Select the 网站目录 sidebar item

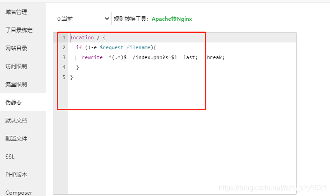(x=16, y=48)
